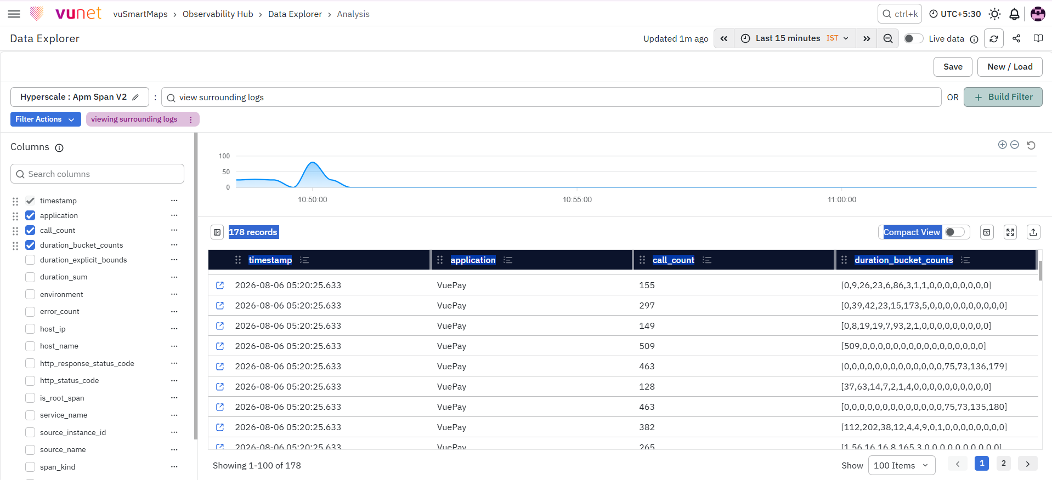Click the zoom out time range icon
This screenshot has height=480, width=1052.
[888, 38]
